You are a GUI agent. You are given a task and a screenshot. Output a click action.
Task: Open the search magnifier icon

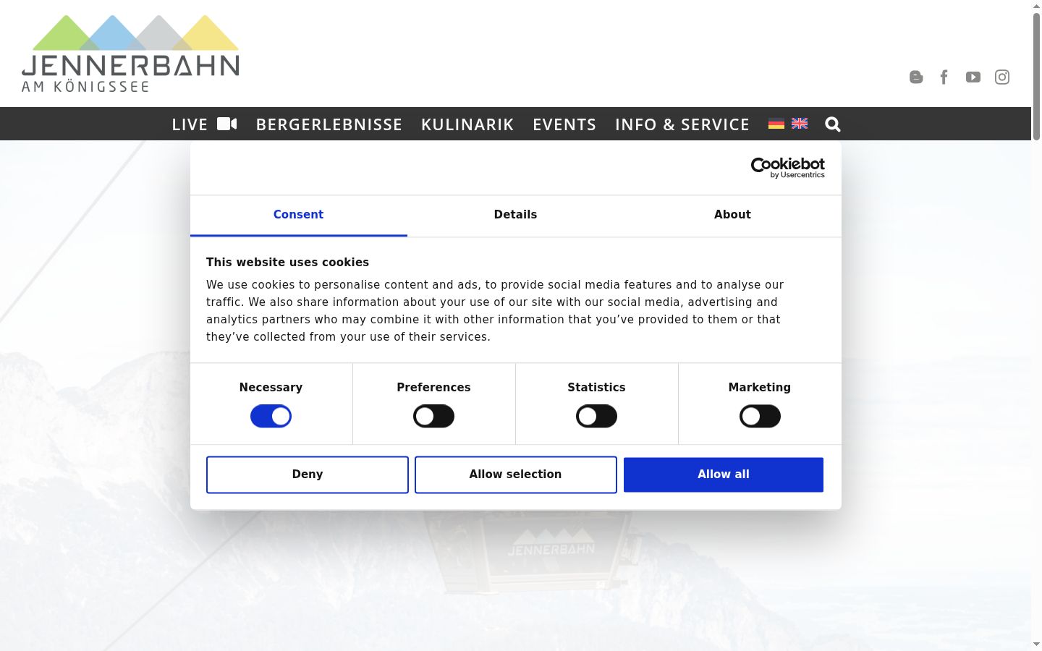click(x=833, y=124)
